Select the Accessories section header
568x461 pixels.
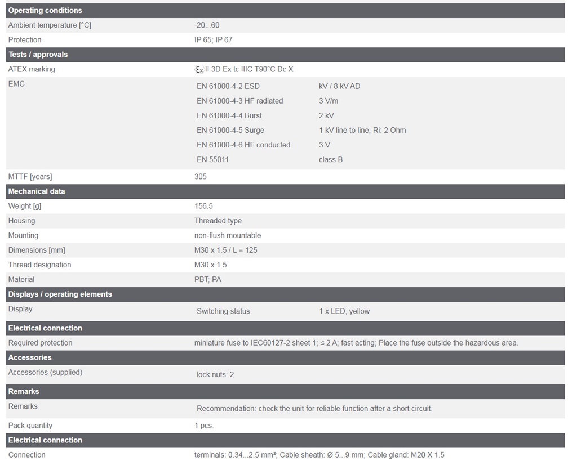[x=30, y=357]
